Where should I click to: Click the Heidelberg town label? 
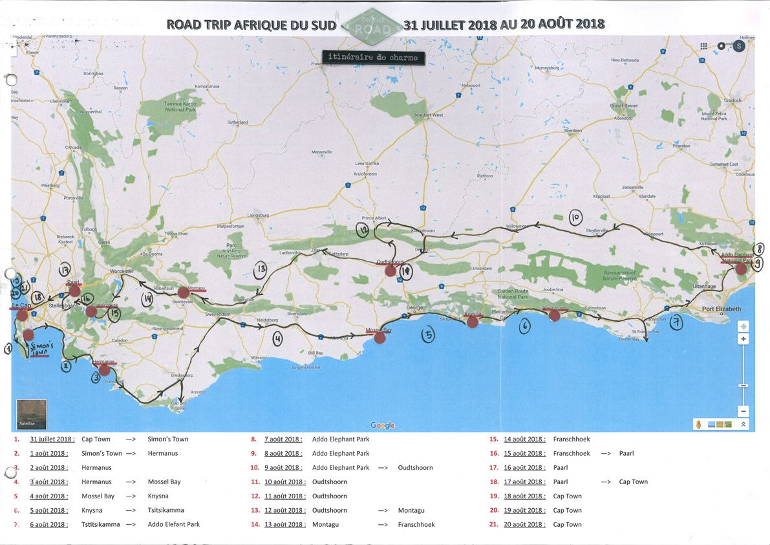268,320
